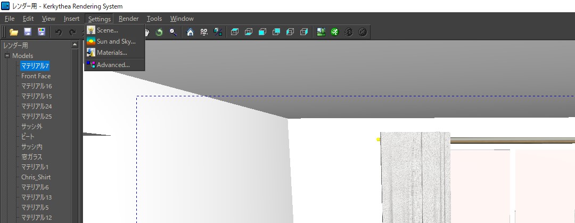Click the render image preview icon
The width and height of the screenshot is (575, 223).
coord(321,32)
